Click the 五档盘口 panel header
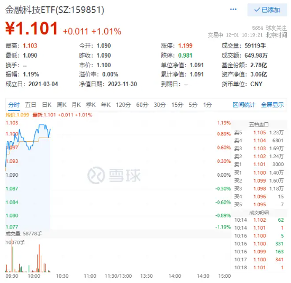 (259, 124)
